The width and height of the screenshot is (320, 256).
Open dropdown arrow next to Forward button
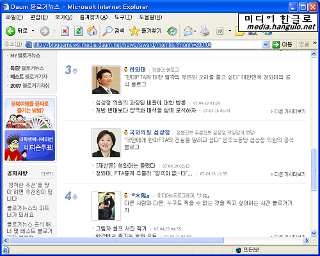pyautogui.click(x=54, y=31)
